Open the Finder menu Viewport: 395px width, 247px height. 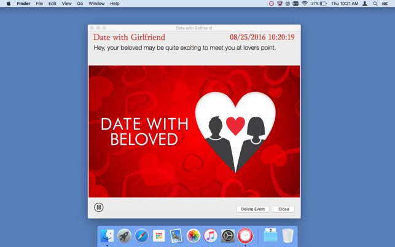click(23, 4)
